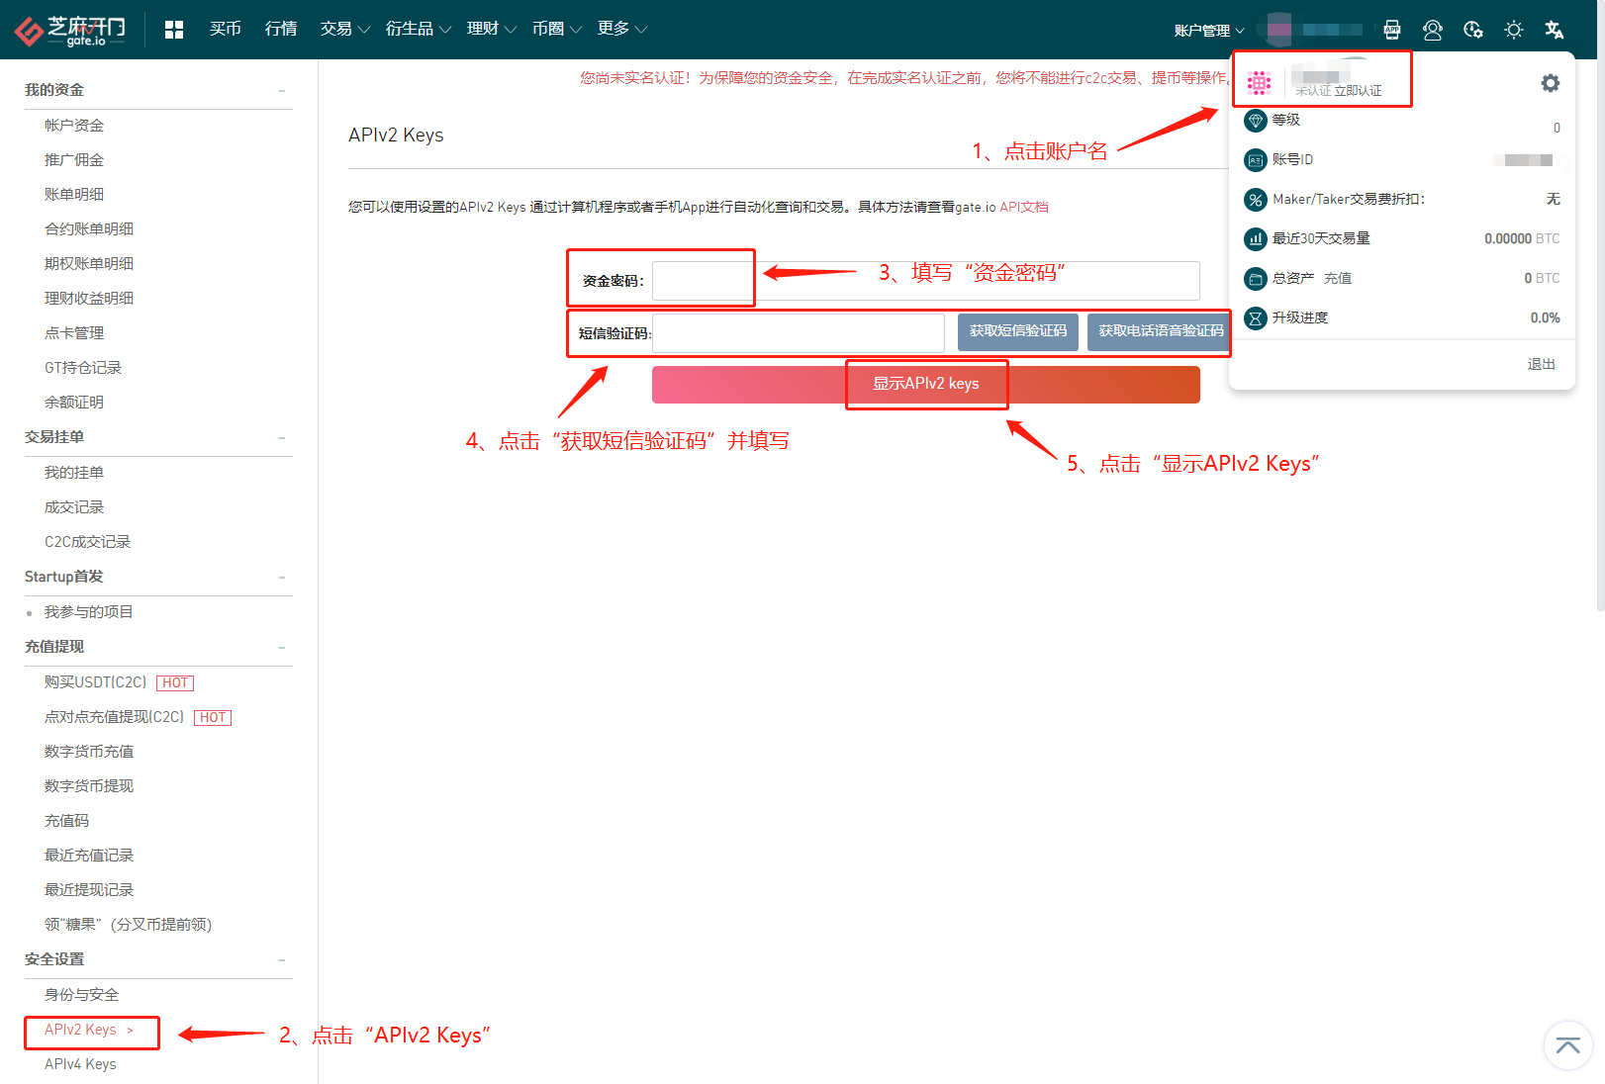The image size is (1605, 1084).
Task: Click the diamond 等级 level icon
Action: coord(1256,121)
